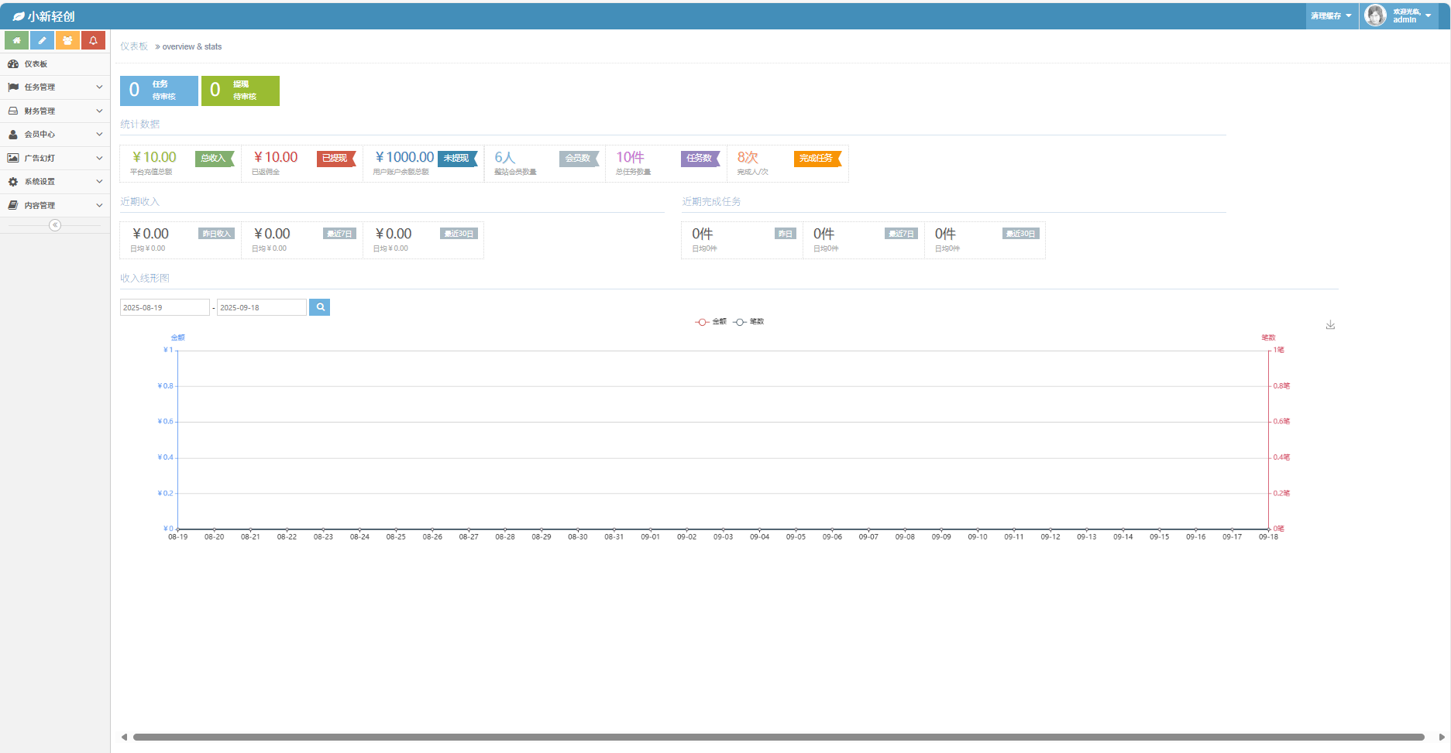Click the admin avatar picture
This screenshot has height=753, width=1451.
tap(1375, 15)
